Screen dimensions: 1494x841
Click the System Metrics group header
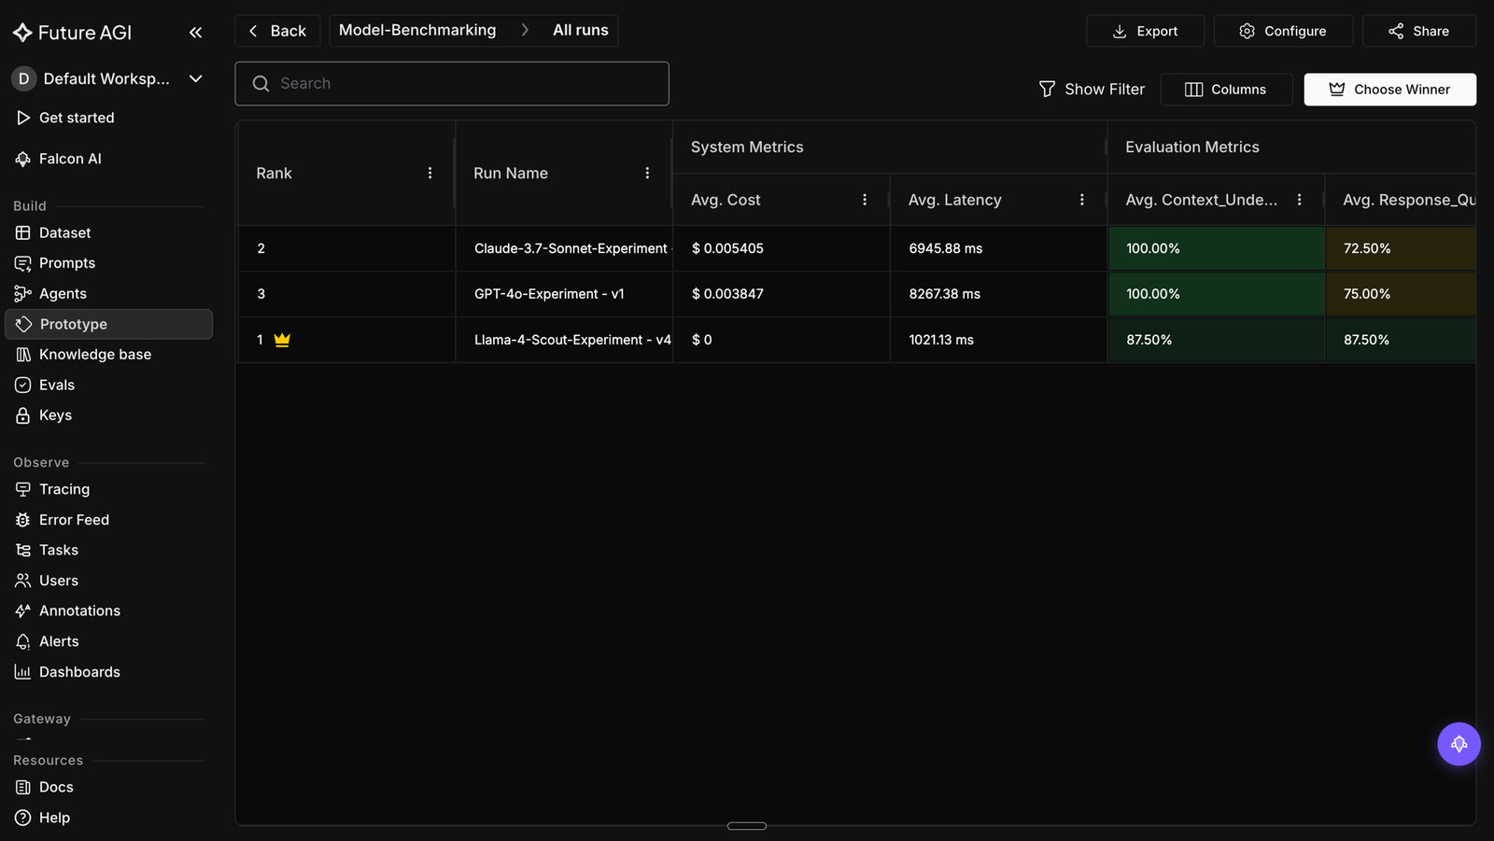[x=747, y=147]
